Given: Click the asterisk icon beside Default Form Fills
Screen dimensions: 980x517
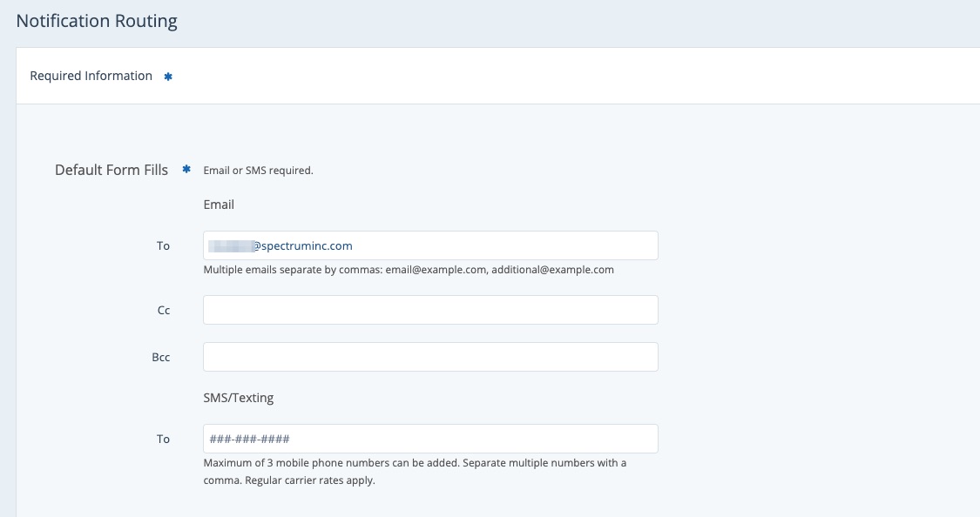Looking at the screenshot, I should tap(186, 170).
